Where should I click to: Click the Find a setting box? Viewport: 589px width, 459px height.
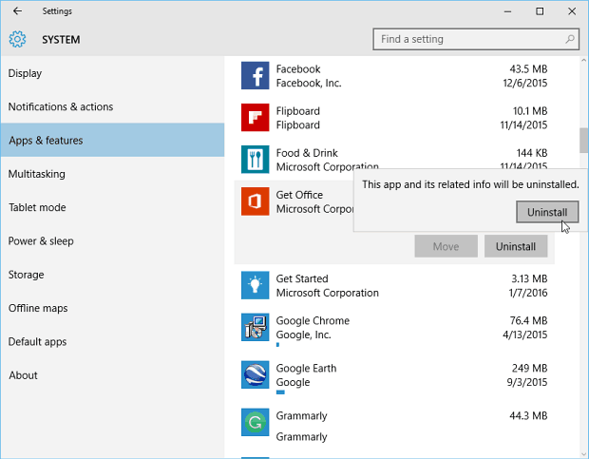[476, 39]
